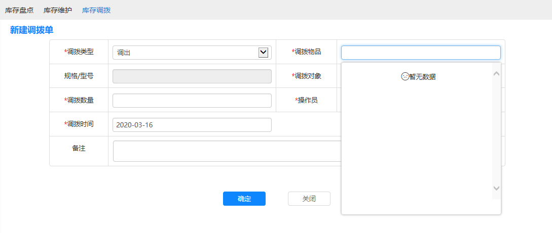This screenshot has width=552, height=233.
Task: Open the 调拨时间 date field
Action: point(192,125)
